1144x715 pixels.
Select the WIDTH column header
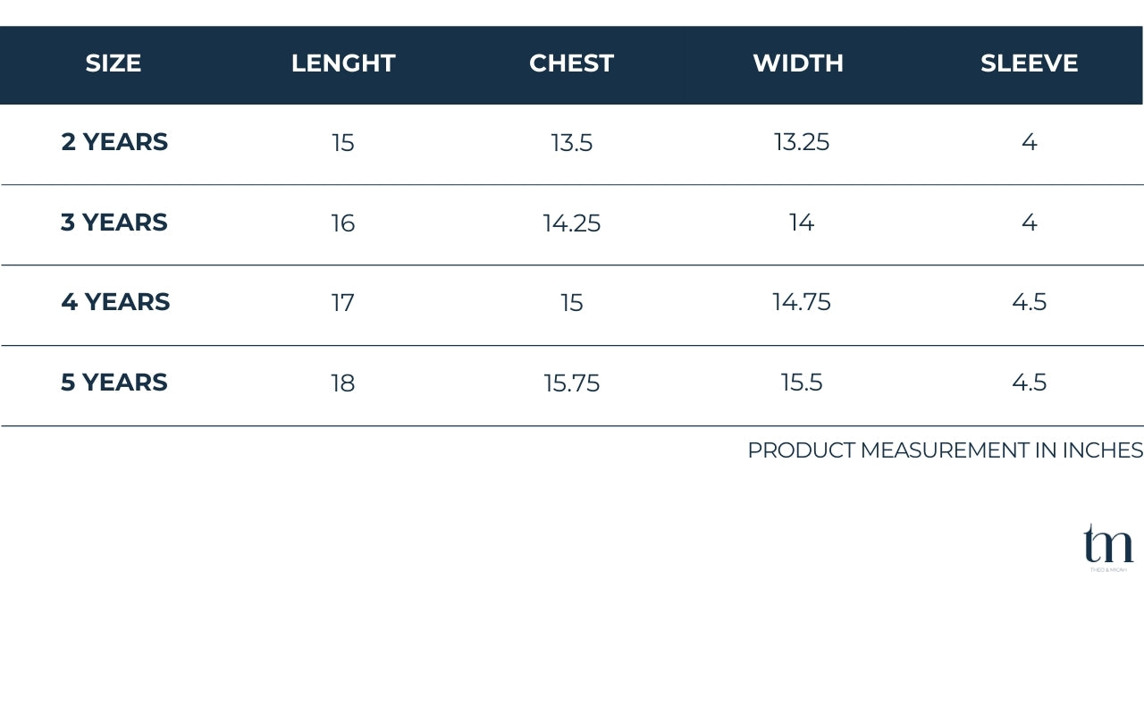[798, 63]
